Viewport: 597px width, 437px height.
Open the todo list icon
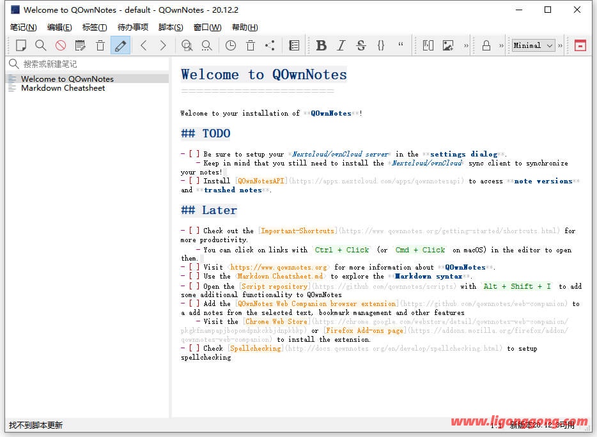(294, 45)
